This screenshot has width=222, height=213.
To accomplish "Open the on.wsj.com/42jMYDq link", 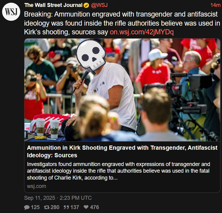I will 142,32.
